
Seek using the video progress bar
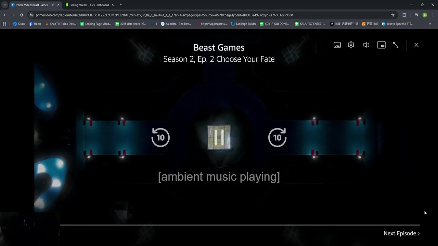click(240, 225)
